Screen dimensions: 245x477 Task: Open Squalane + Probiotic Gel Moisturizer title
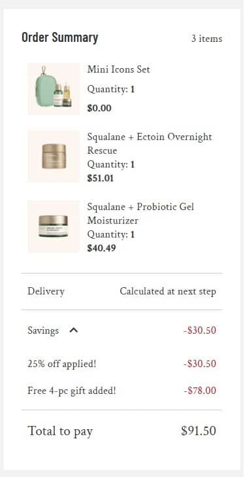[x=140, y=213]
